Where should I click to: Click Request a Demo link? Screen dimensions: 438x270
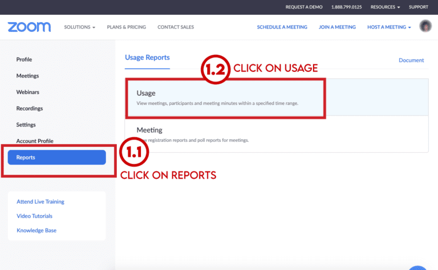click(304, 7)
